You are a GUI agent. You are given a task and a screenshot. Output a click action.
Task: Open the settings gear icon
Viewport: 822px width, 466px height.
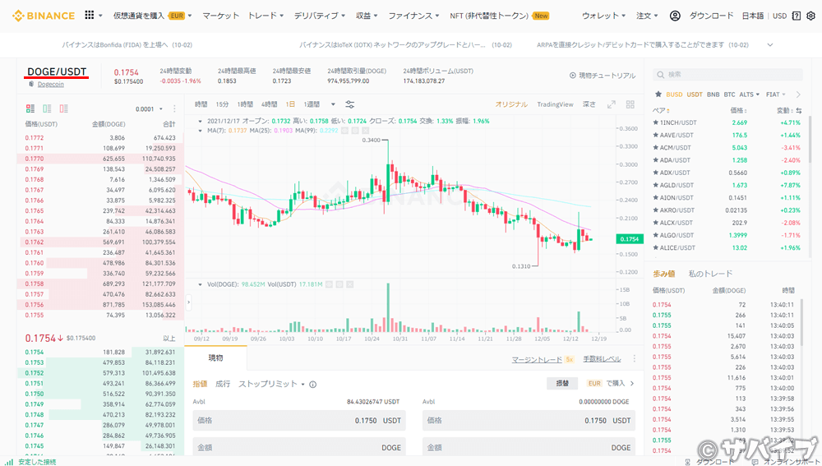tap(810, 16)
